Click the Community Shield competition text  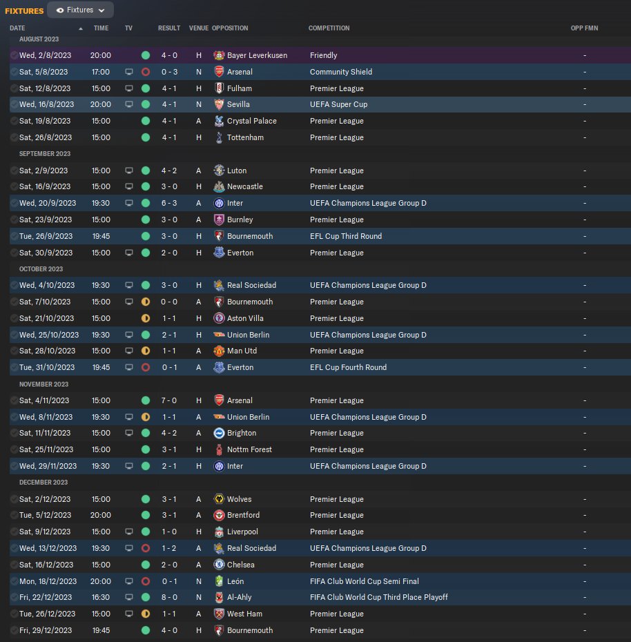tap(341, 72)
